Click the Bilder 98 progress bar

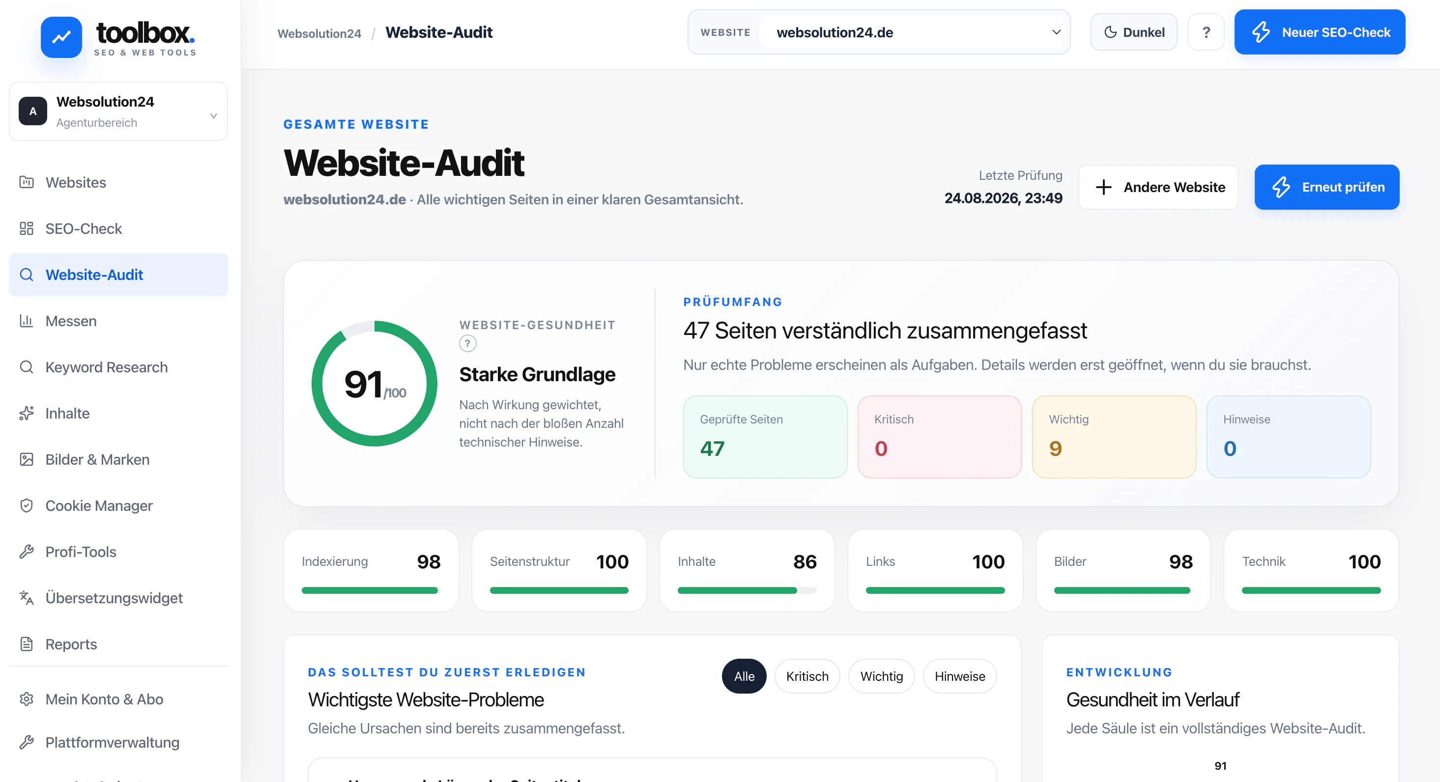[x=1123, y=590]
